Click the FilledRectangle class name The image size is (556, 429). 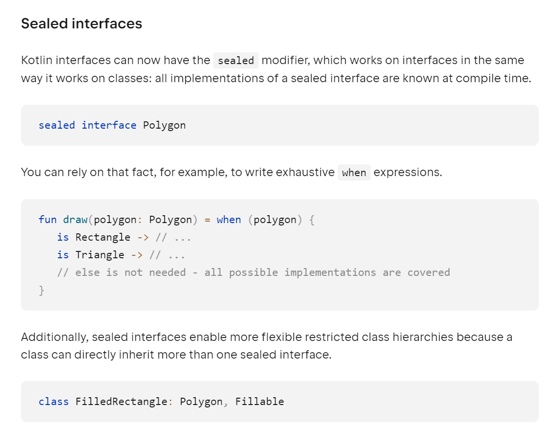(121, 402)
